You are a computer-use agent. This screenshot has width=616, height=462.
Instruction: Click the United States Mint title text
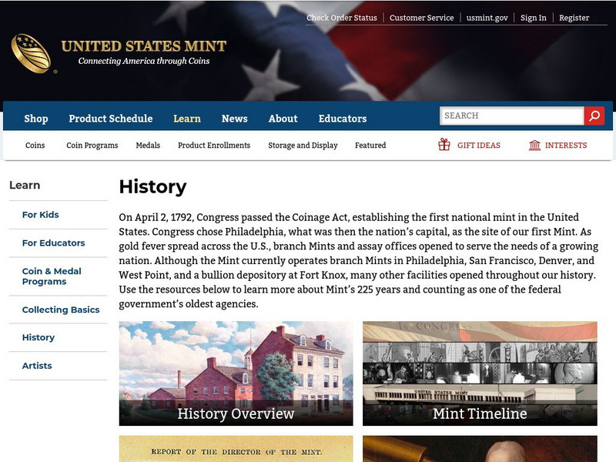144,46
